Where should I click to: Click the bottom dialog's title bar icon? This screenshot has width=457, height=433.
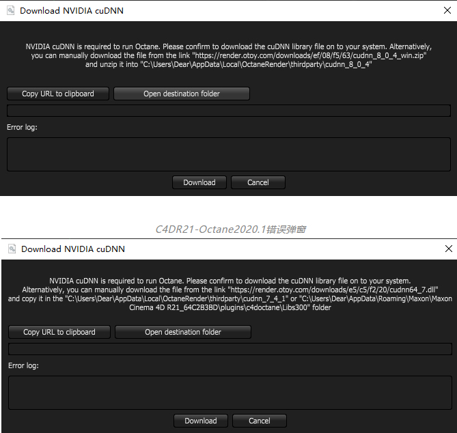pos(12,249)
